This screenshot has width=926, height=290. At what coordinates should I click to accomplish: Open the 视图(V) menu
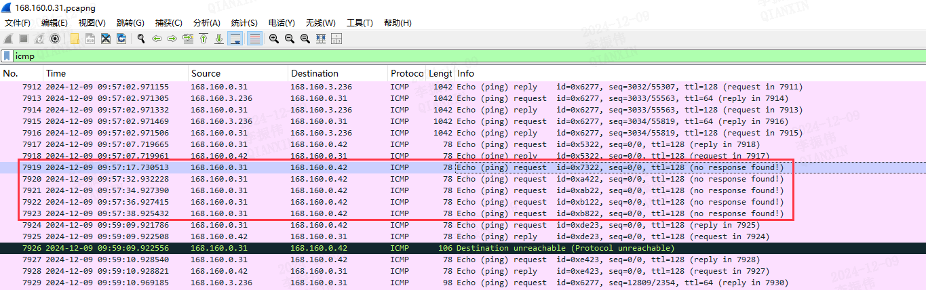pos(92,23)
